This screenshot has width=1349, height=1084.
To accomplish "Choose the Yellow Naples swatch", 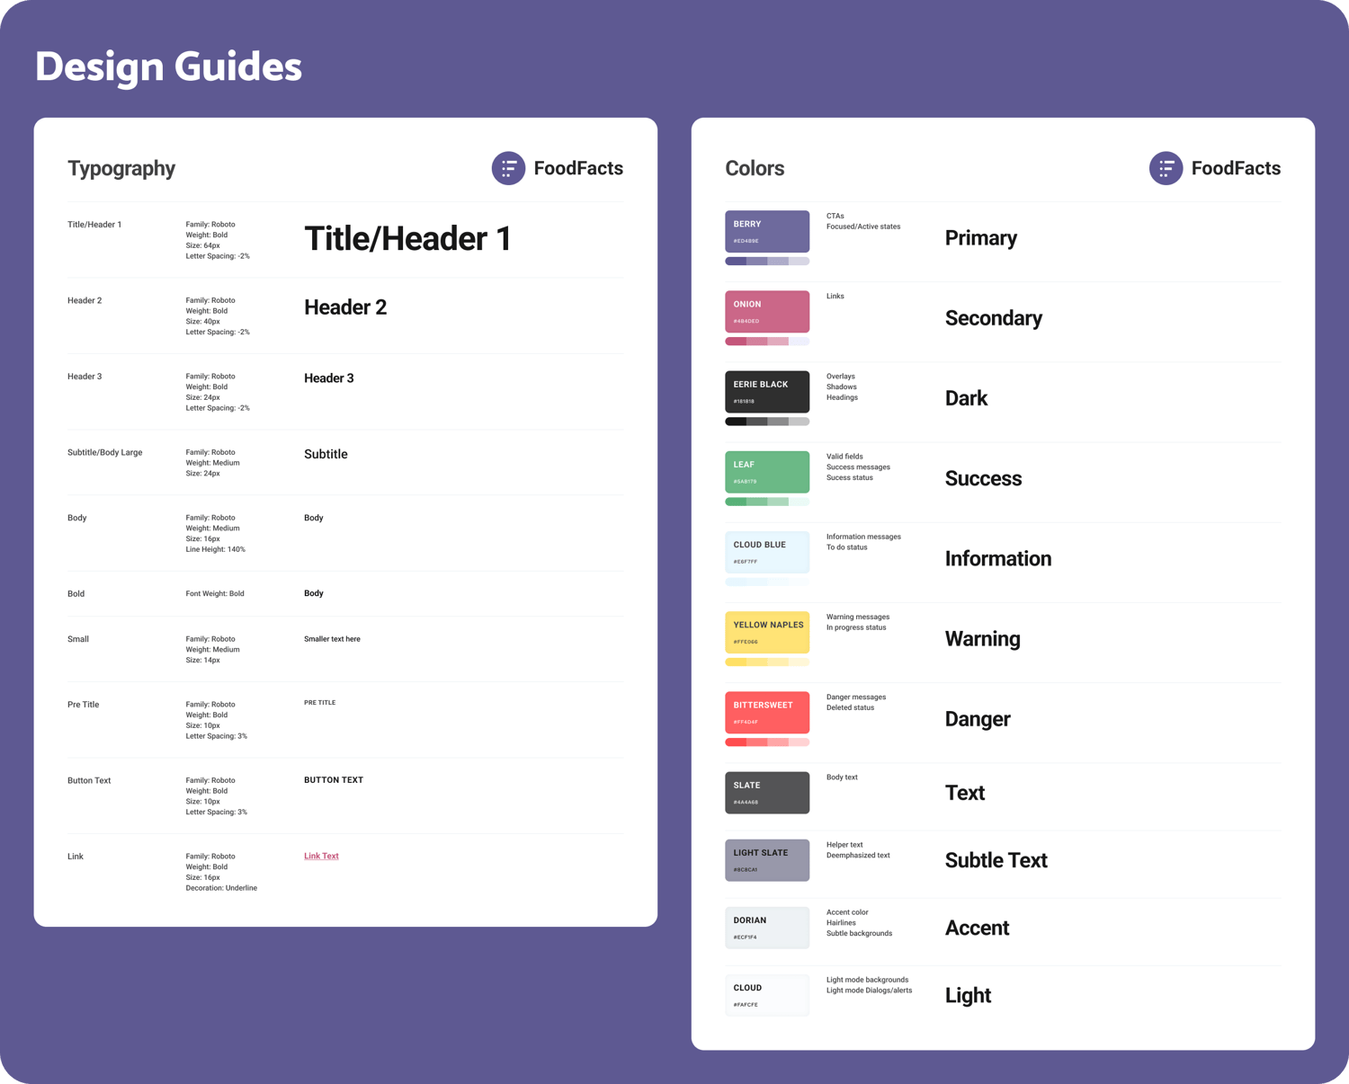I will pyautogui.click(x=767, y=633).
